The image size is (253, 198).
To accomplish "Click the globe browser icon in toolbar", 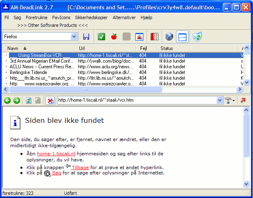I will [169, 37].
